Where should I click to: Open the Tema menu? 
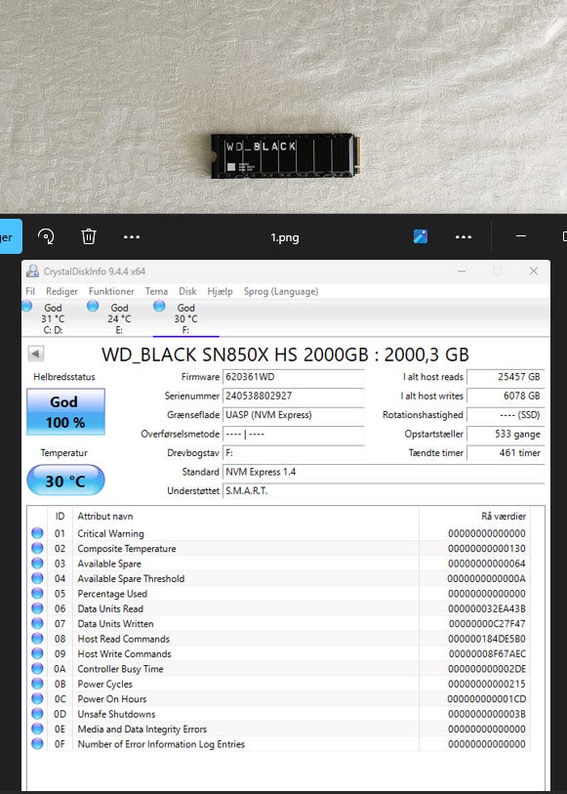tap(156, 291)
